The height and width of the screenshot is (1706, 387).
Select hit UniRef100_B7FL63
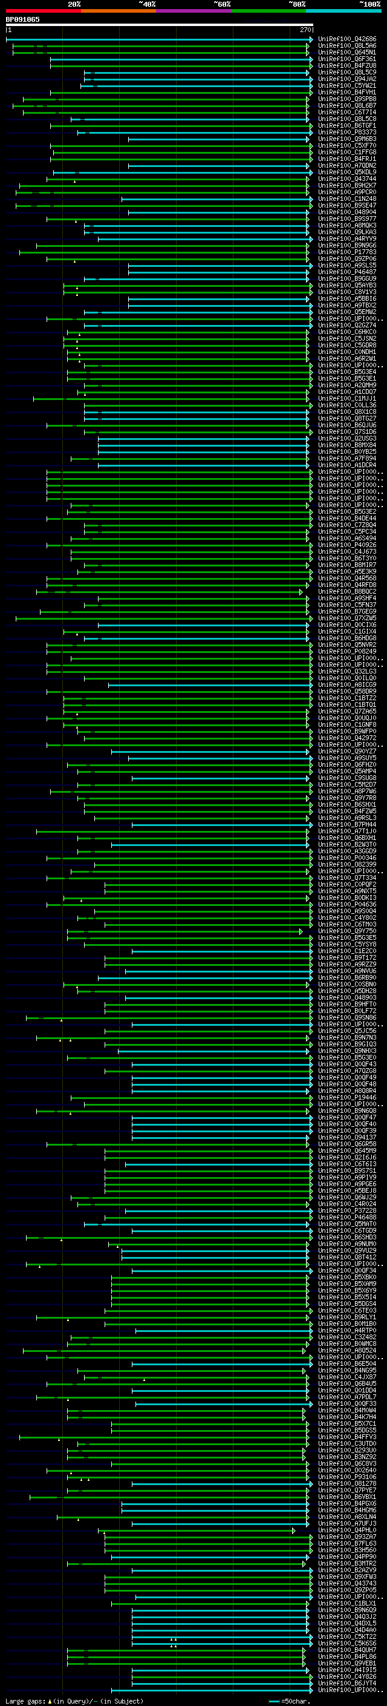[347, 1544]
